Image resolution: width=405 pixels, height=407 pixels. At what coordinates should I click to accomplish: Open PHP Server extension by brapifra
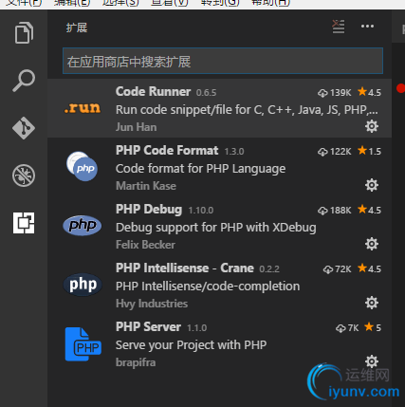point(220,343)
